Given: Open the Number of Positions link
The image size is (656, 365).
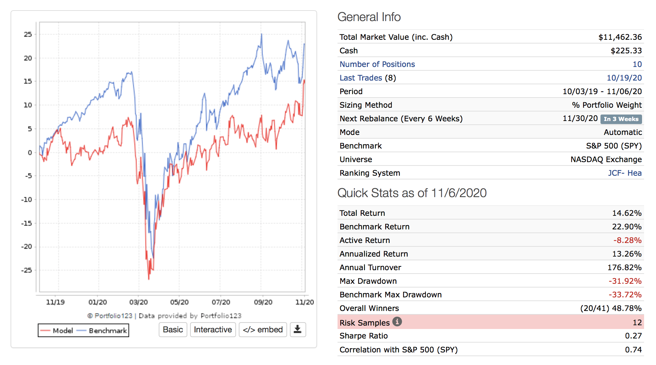Looking at the screenshot, I should tap(377, 64).
